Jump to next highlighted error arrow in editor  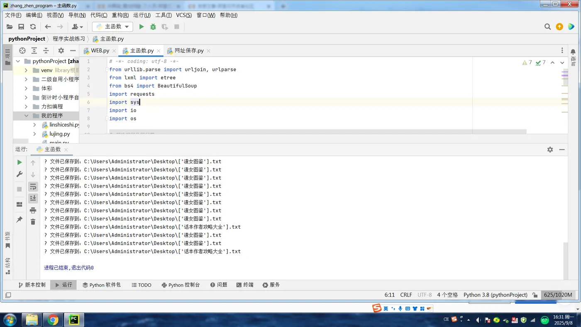(562, 63)
